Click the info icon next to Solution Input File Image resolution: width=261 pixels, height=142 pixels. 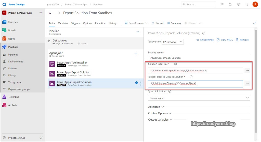175,64
